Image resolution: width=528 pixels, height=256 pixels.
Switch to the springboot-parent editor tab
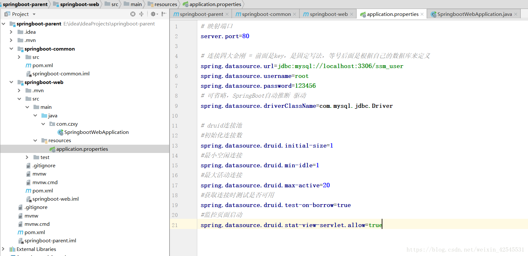[x=201, y=14]
